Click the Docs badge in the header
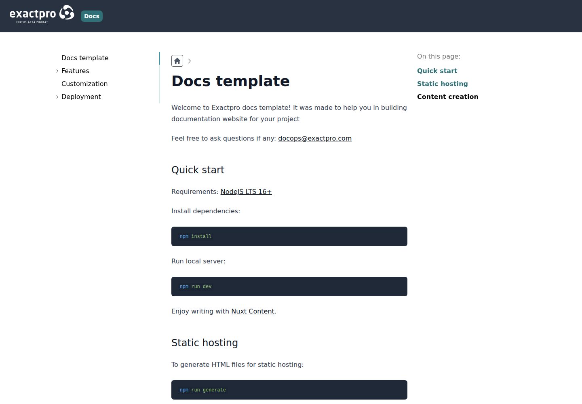The image size is (582, 404). tap(92, 16)
